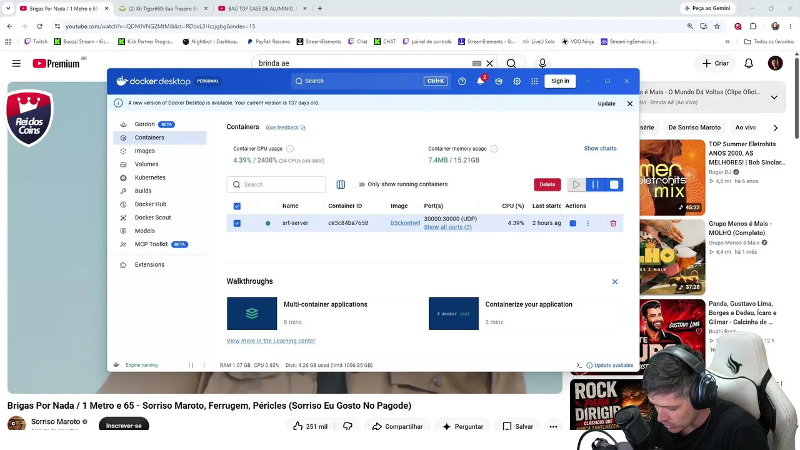This screenshot has width=800, height=450.
Task: Open Gordon in Docker sidebar
Action: pyautogui.click(x=160, y=124)
